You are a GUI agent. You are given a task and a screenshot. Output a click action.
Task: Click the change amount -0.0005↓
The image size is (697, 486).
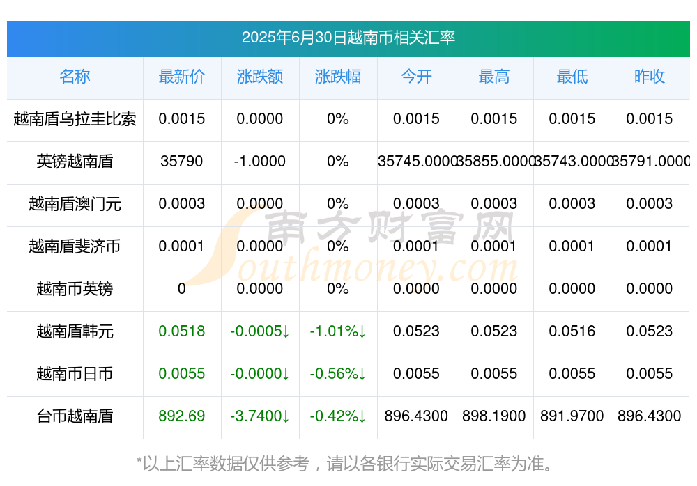pyautogui.click(x=259, y=331)
